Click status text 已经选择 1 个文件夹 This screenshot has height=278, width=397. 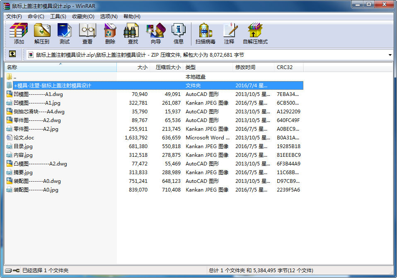45,271
